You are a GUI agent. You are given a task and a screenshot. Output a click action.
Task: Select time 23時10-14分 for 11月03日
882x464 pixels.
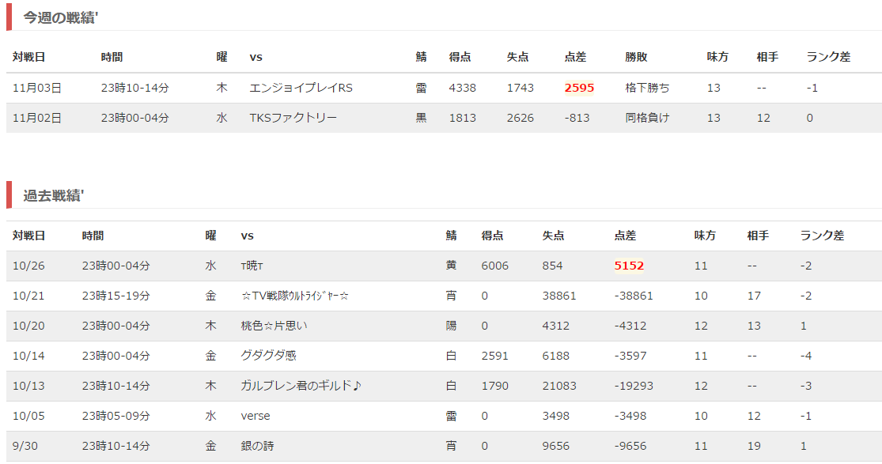pos(135,88)
